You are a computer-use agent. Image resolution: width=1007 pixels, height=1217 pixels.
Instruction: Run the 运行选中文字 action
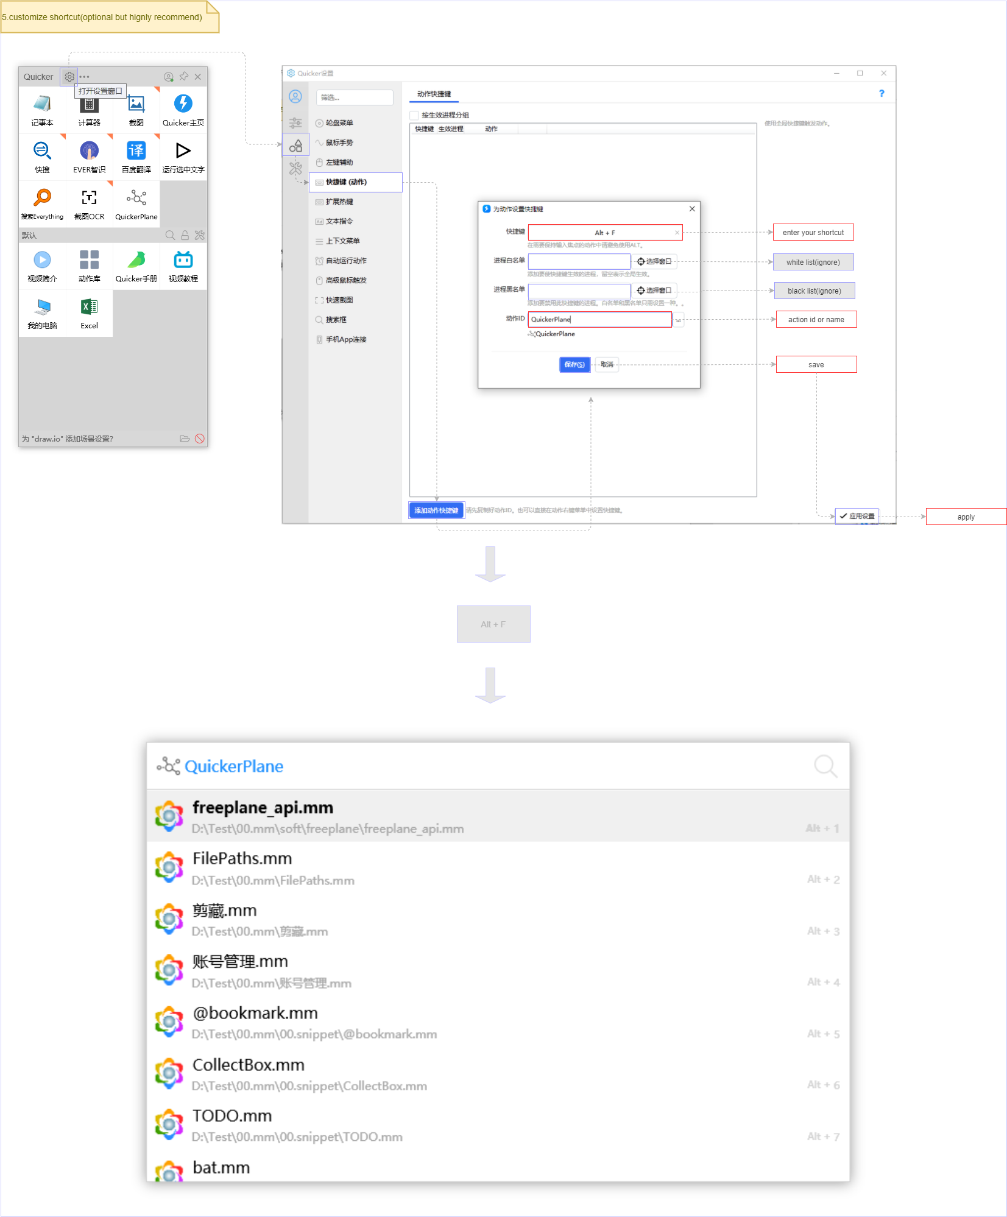click(x=183, y=157)
